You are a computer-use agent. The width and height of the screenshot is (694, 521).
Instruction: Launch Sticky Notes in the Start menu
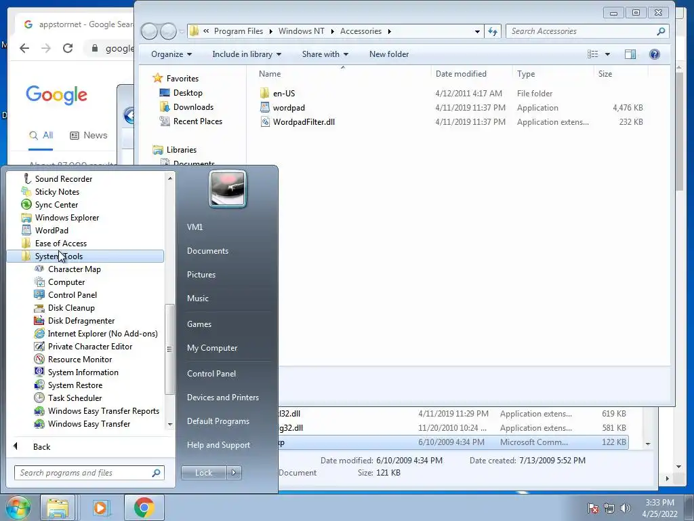pos(57,191)
